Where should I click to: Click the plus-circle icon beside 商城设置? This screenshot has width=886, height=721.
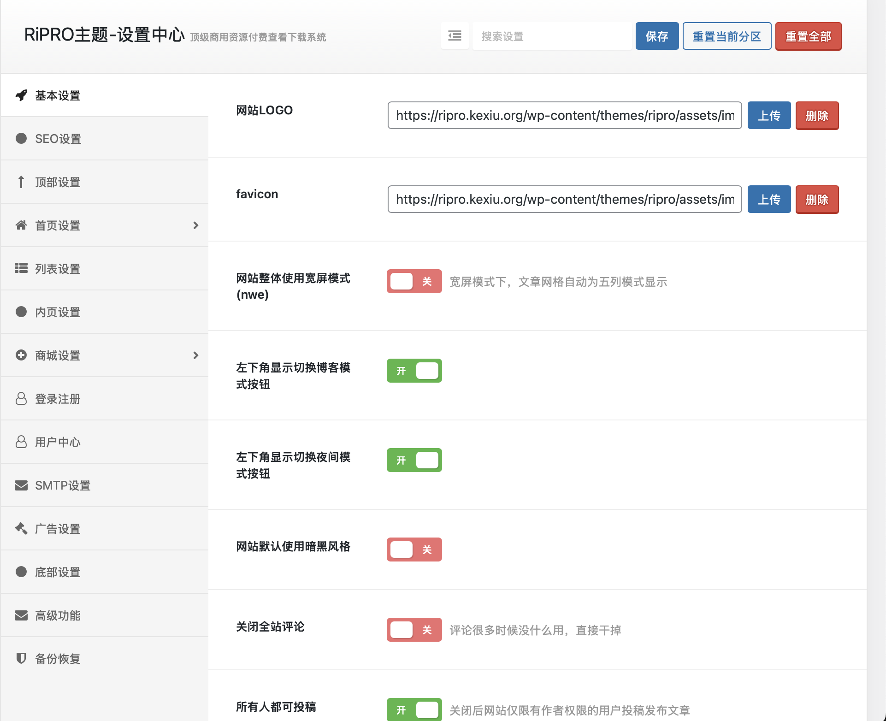click(21, 355)
